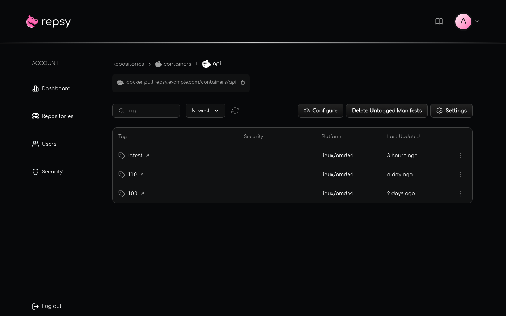The image size is (506, 316).
Task: Click the repsy logo
Action: [x=48, y=22]
